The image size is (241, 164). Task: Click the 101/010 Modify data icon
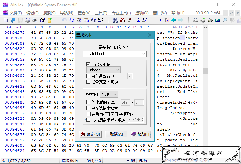coord(101,20)
